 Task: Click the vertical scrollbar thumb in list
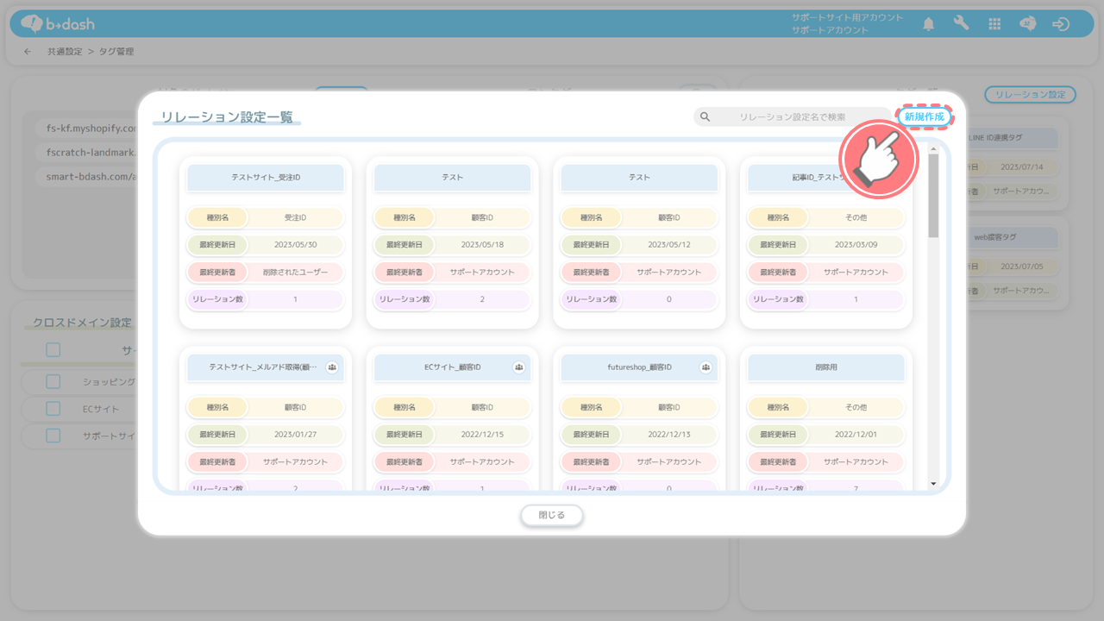coord(933,197)
